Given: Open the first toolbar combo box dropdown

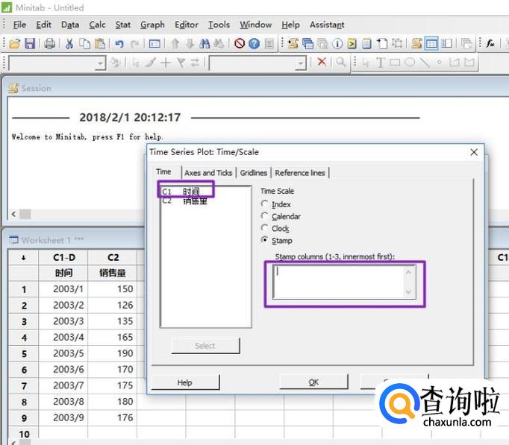Looking at the screenshot, I should tap(100, 63).
